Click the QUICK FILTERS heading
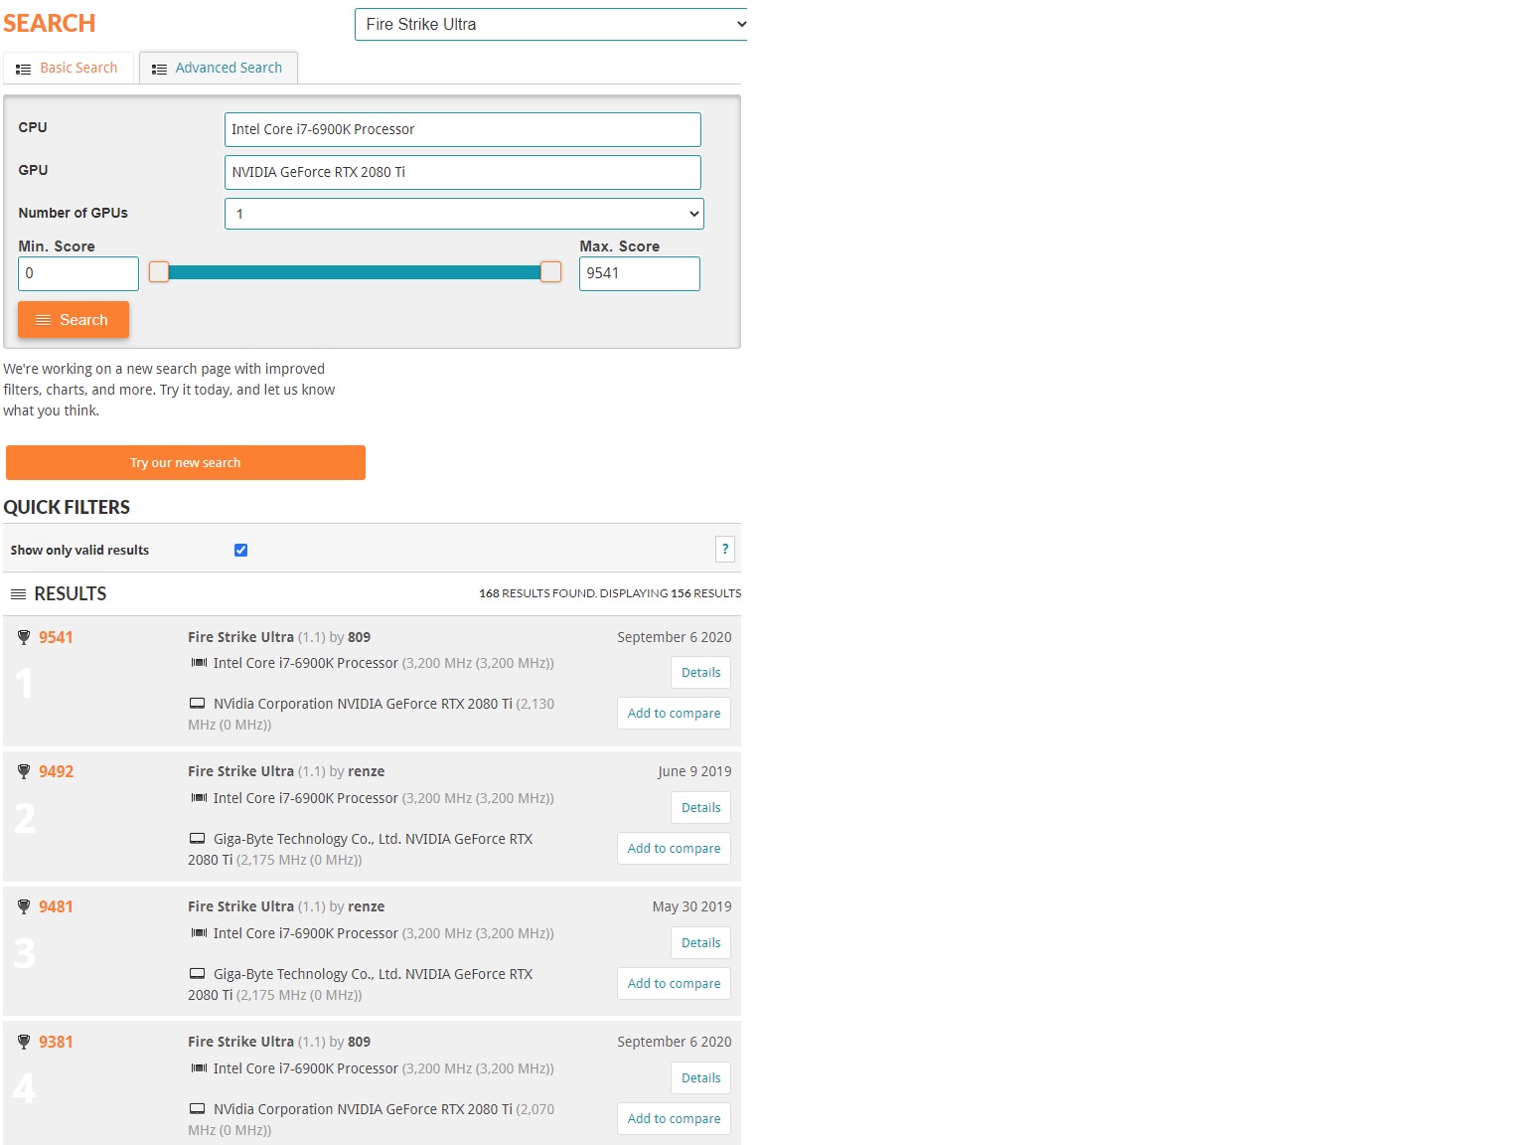 pyautogui.click(x=67, y=507)
